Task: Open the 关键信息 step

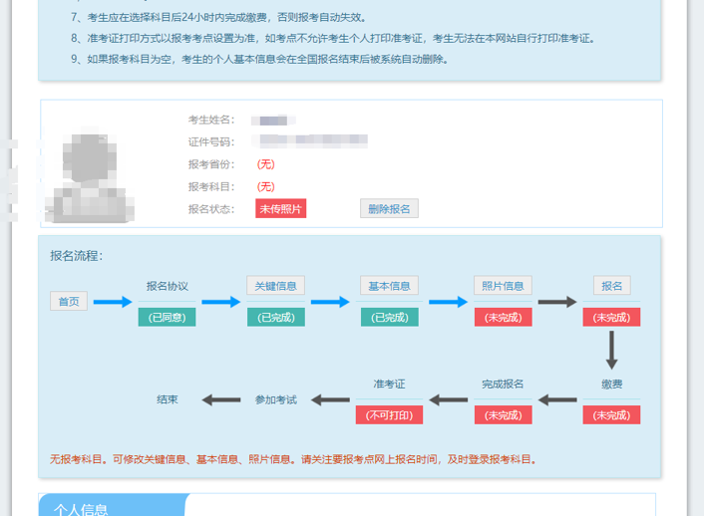Action: point(275,286)
